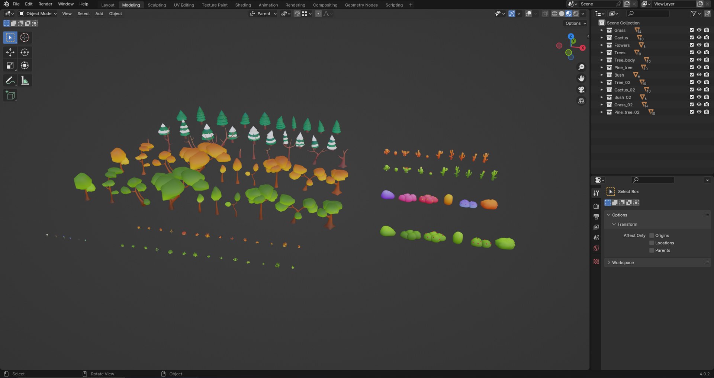Screen dimensions: 714x378
Task: Open the Scene properties tab
Action: pos(596,237)
